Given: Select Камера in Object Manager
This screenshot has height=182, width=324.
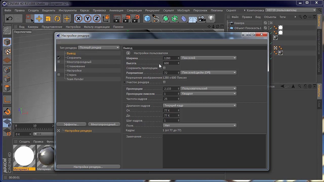Looking at the screenshot, I should [239, 23].
